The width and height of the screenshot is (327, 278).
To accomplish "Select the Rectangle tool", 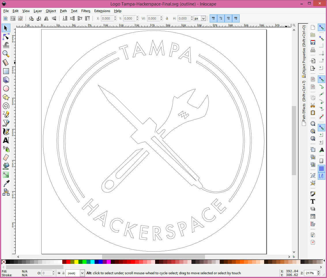I will [x=6, y=71].
